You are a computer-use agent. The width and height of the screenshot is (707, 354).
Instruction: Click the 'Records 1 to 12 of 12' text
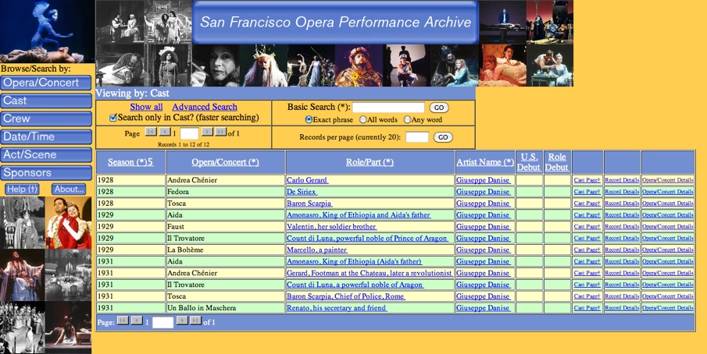(184, 145)
